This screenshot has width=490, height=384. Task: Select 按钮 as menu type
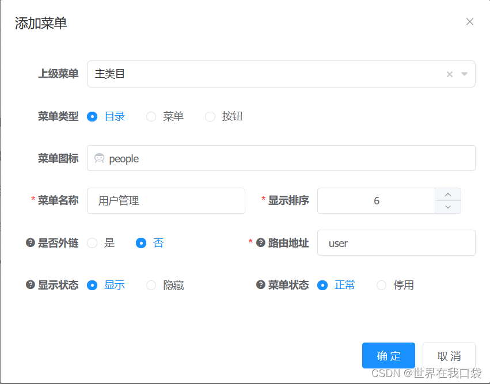210,116
